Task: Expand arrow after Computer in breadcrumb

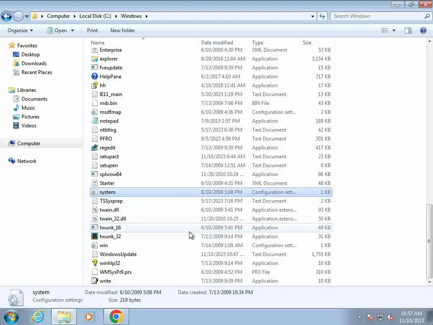Action: pos(75,17)
